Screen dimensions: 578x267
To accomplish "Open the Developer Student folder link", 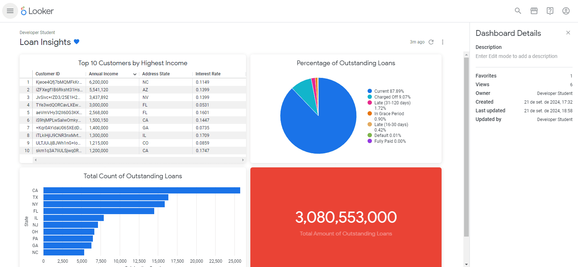I will [x=37, y=33].
